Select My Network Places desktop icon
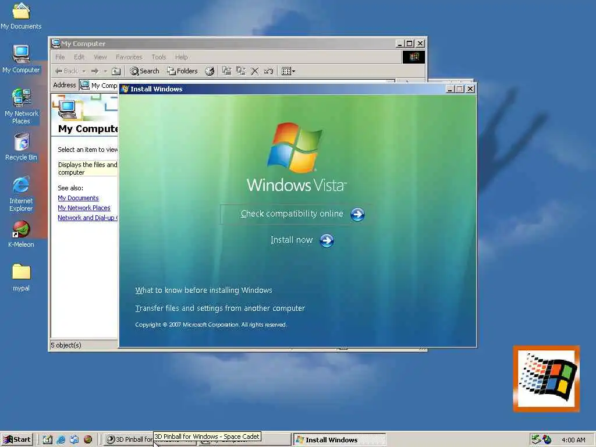This screenshot has width=596, height=447. 21,107
